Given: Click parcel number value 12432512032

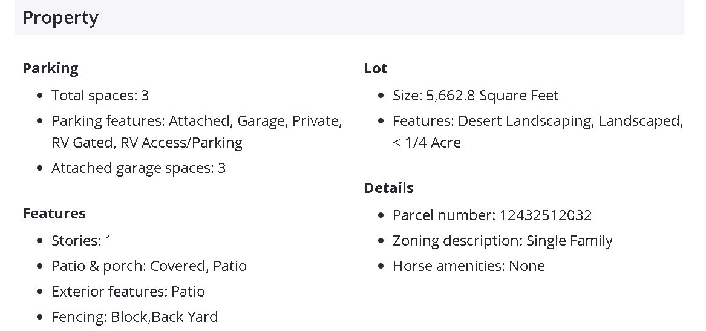Looking at the screenshot, I should click(x=546, y=215).
